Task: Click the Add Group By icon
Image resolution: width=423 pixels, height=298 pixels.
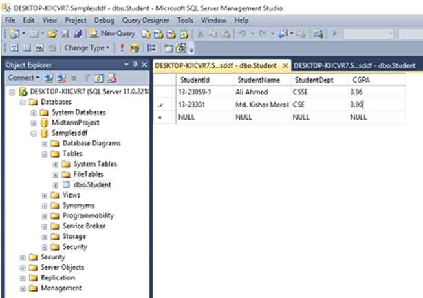Action: (x=151, y=48)
